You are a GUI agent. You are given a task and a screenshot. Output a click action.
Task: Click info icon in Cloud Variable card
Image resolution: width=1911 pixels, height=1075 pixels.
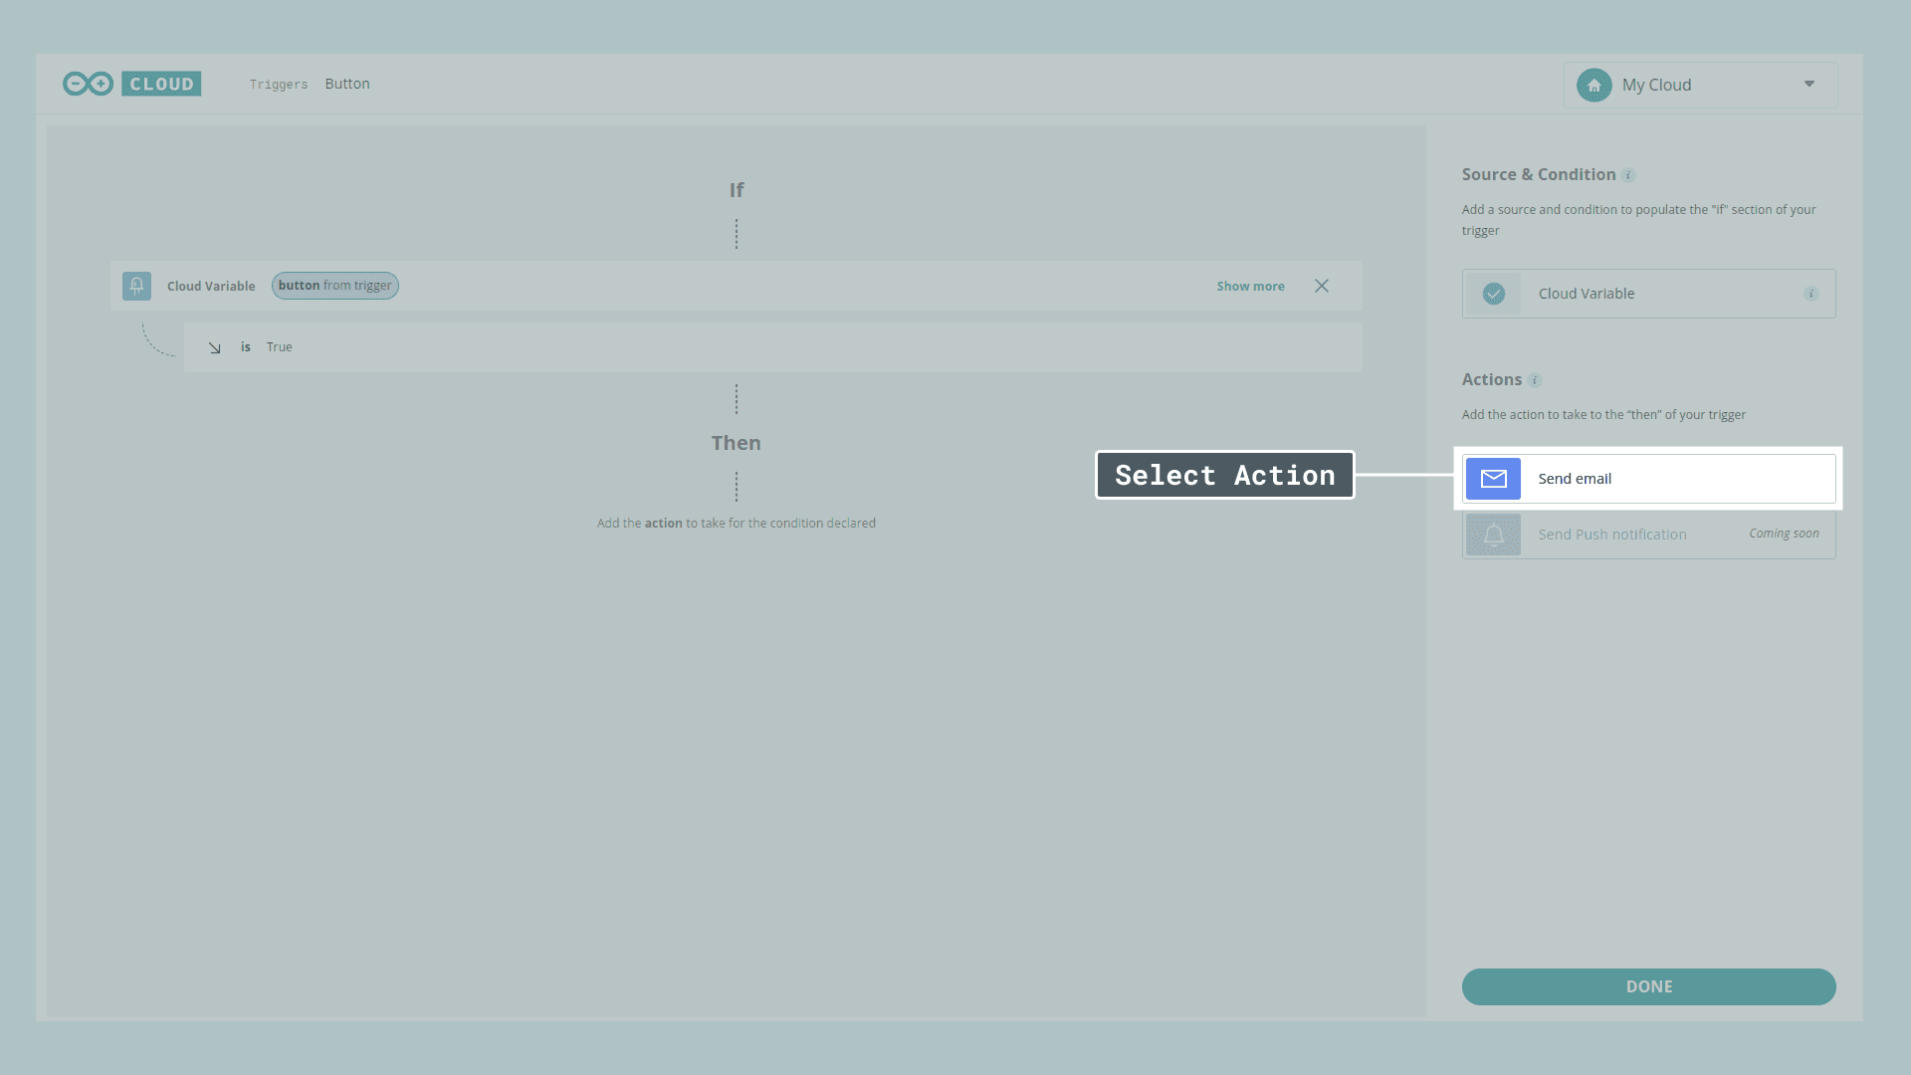(1810, 294)
